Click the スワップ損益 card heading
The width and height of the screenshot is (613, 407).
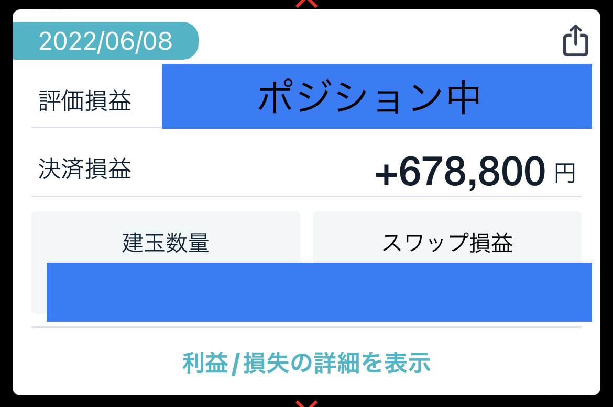(x=447, y=243)
